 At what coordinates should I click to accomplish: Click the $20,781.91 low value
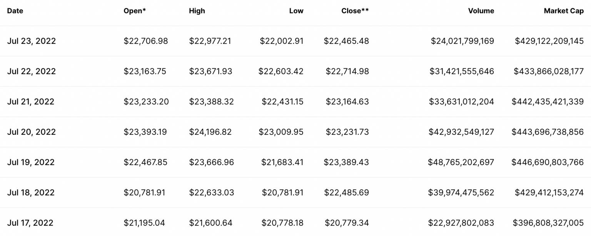pos(283,193)
